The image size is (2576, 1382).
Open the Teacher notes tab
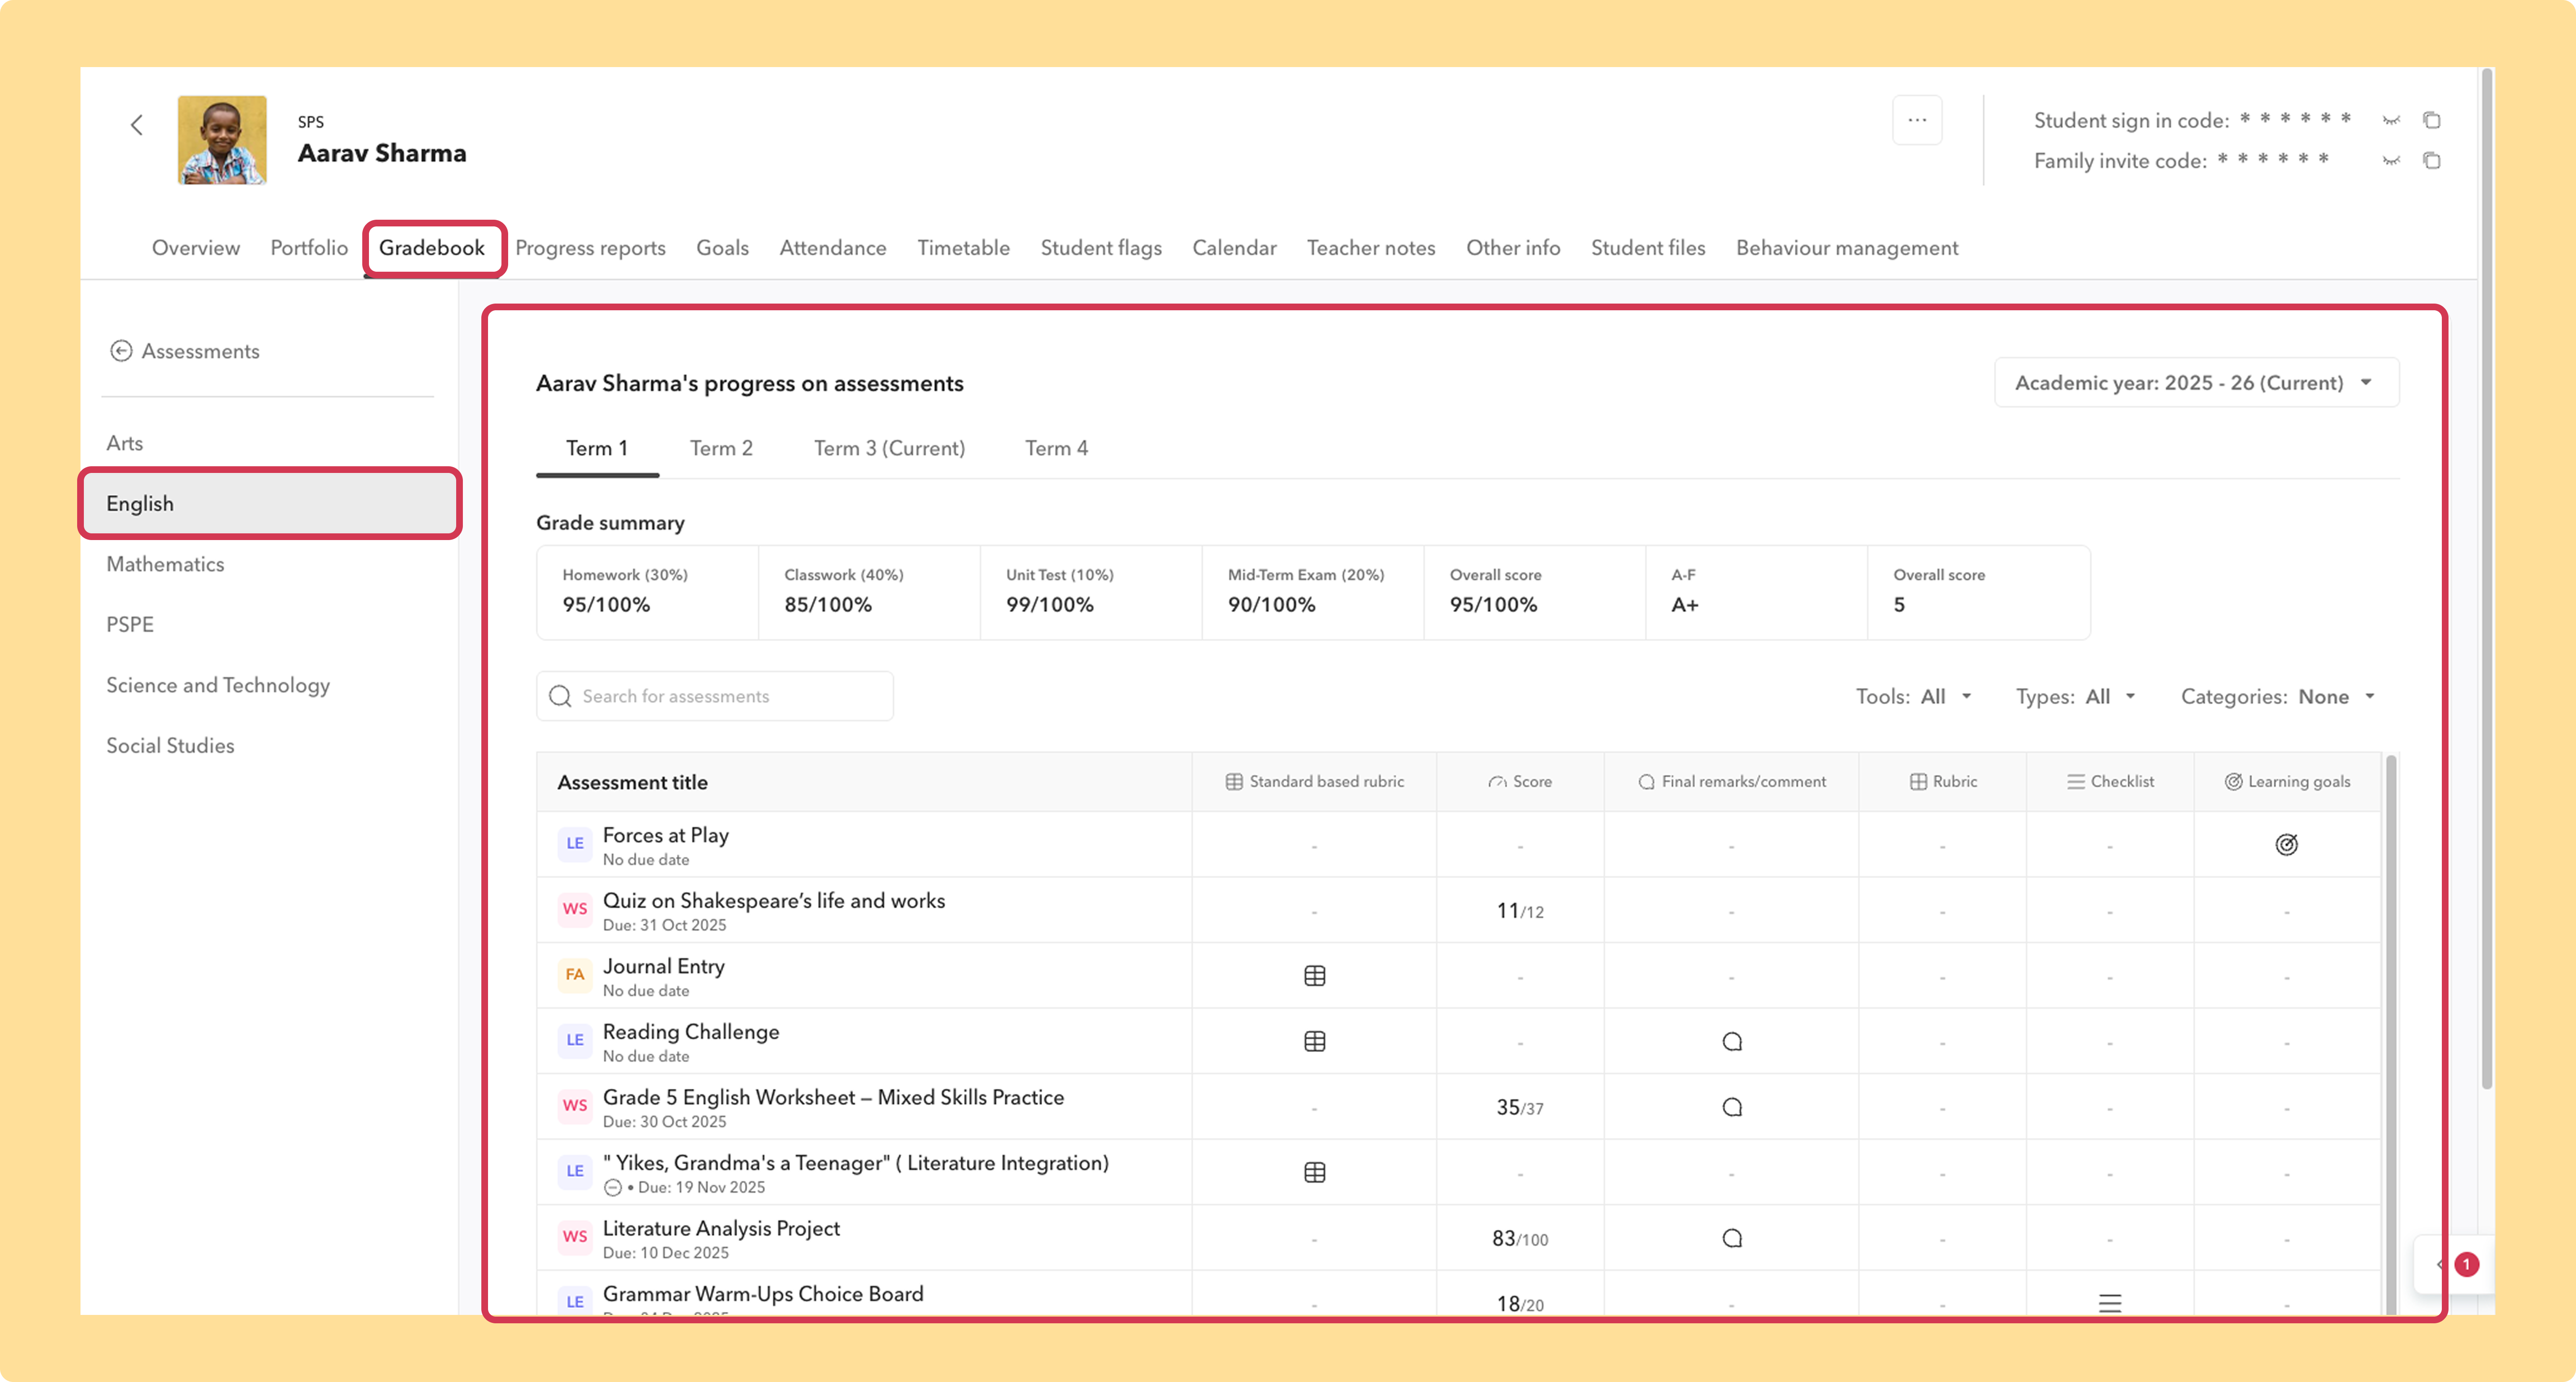click(x=1371, y=248)
